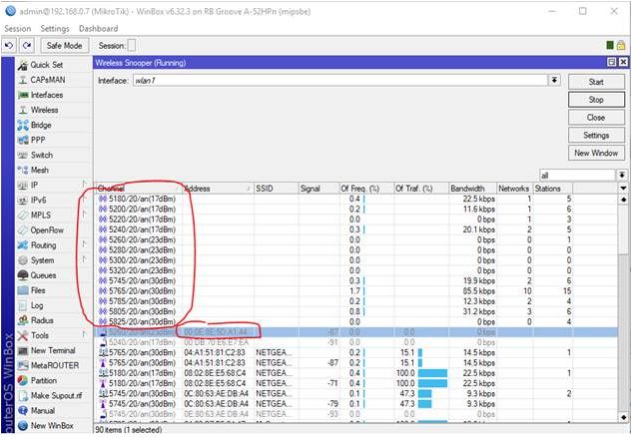Screen dimensions: 632x438
Task: Close the Wireless Snooper panel
Action: (623, 62)
